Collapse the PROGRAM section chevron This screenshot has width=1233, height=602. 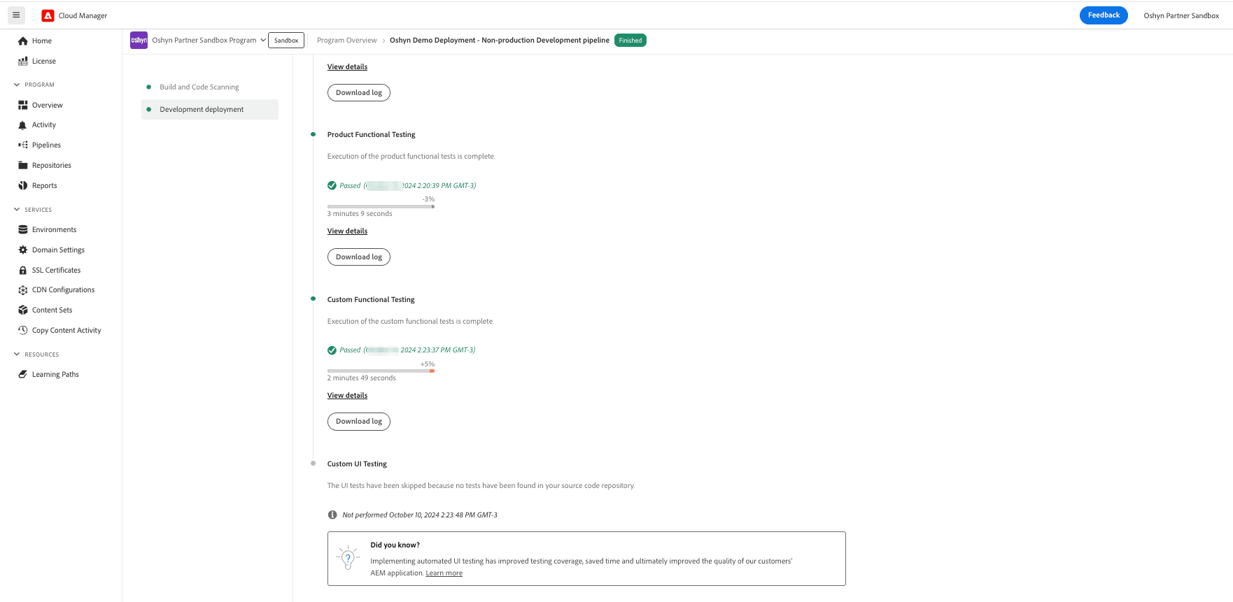pos(17,85)
